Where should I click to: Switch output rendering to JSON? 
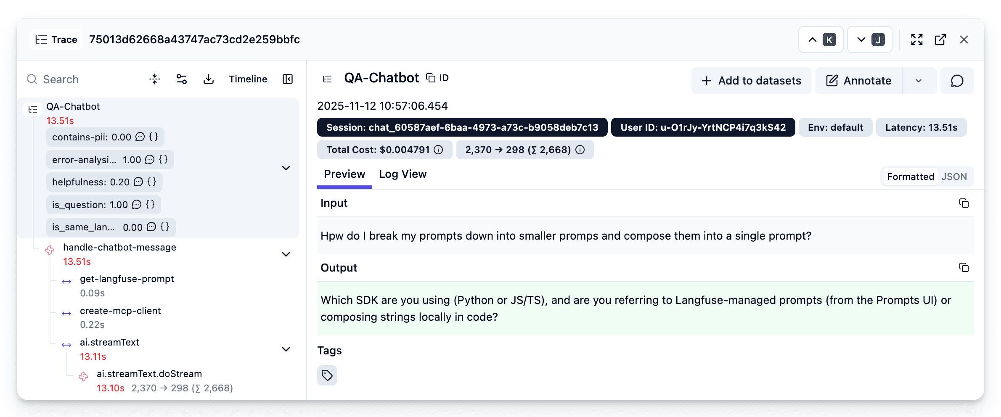click(x=954, y=177)
